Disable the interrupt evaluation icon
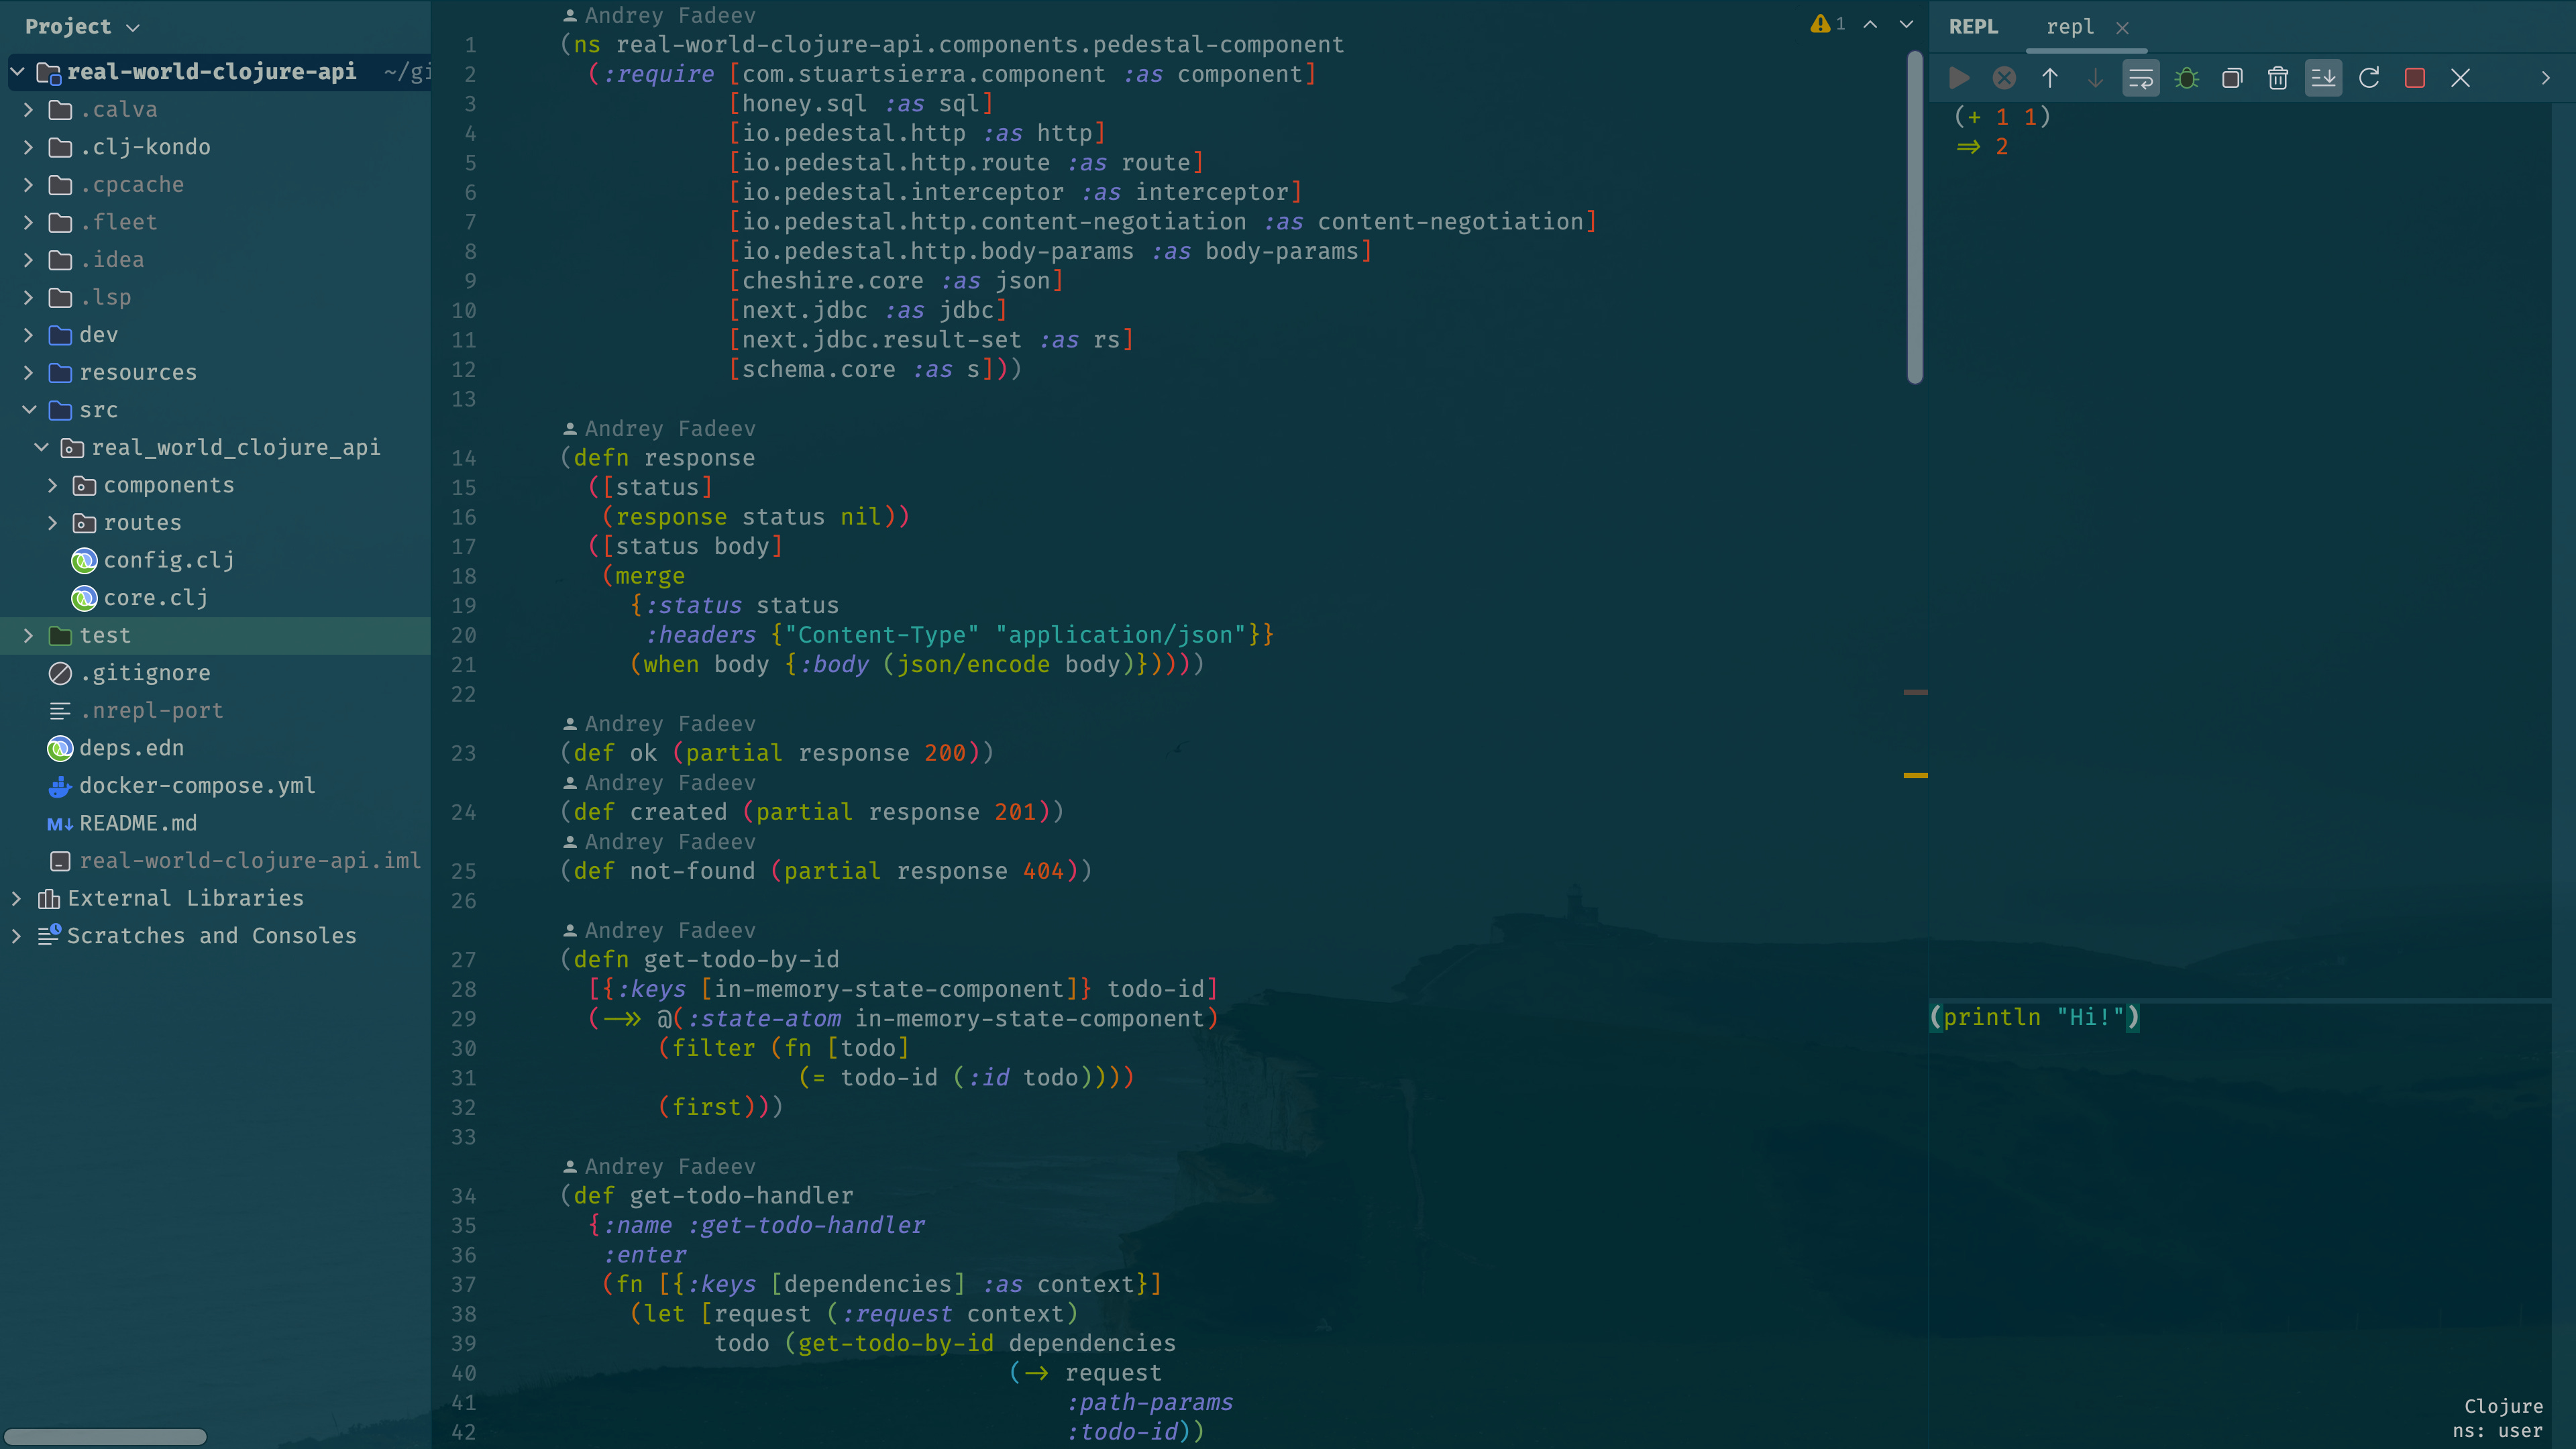2576x1449 pixels. (2003, 77)
